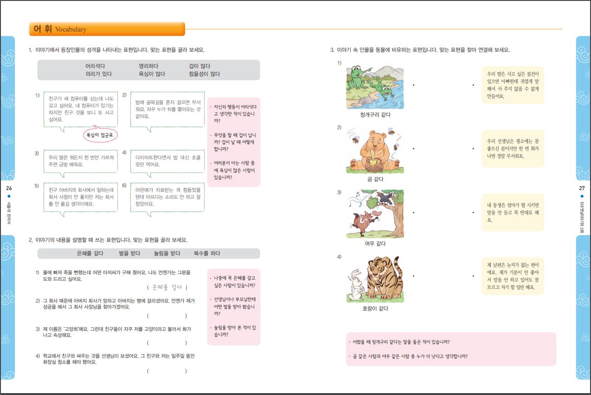Click the filled answer 은혜를 갚다
Viewport: 591px width, 395px height.
[167, 287]
